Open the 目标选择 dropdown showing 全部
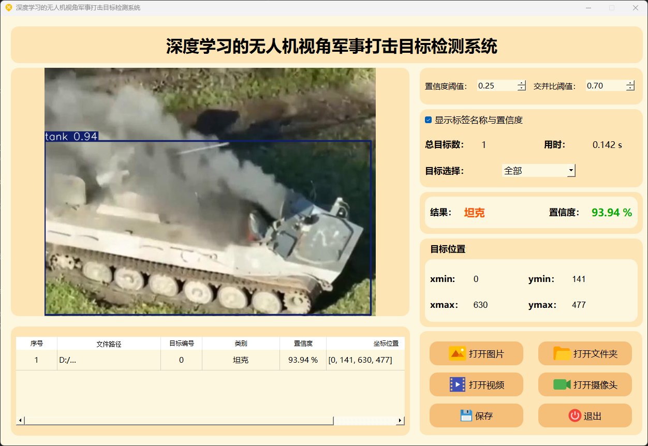The height and width of the screenshot is (446, 648). click(539, 170)
